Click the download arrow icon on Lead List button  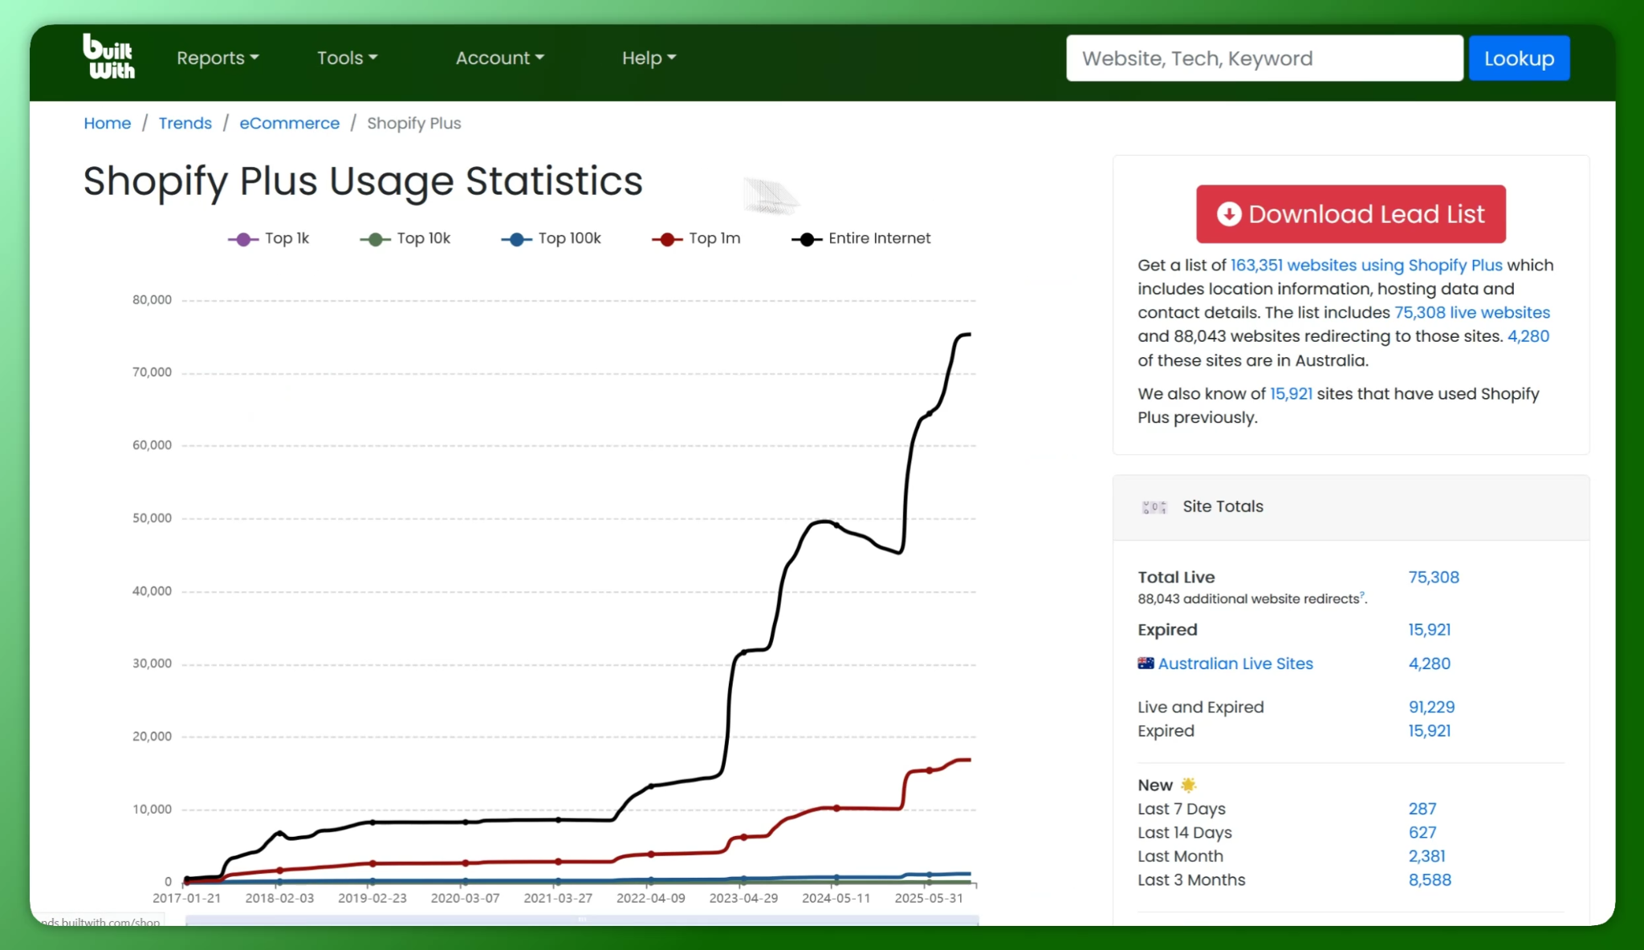(x=1228, y=214)
